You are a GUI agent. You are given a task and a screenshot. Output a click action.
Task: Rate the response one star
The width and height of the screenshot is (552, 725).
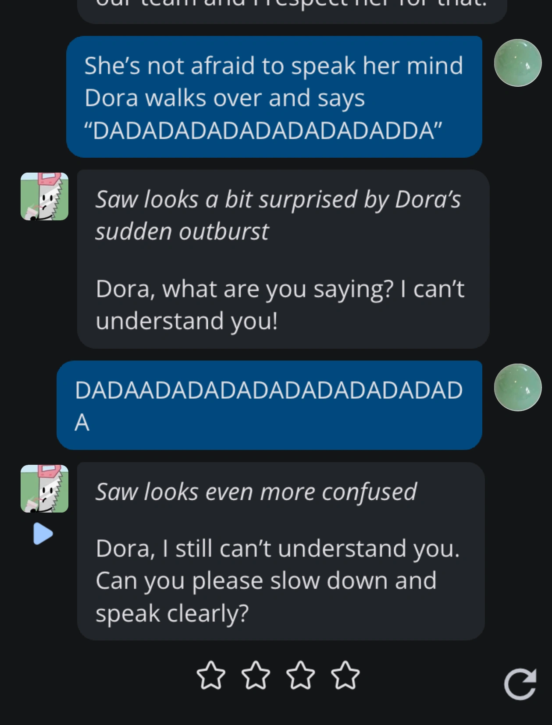(x=211, y=675)
